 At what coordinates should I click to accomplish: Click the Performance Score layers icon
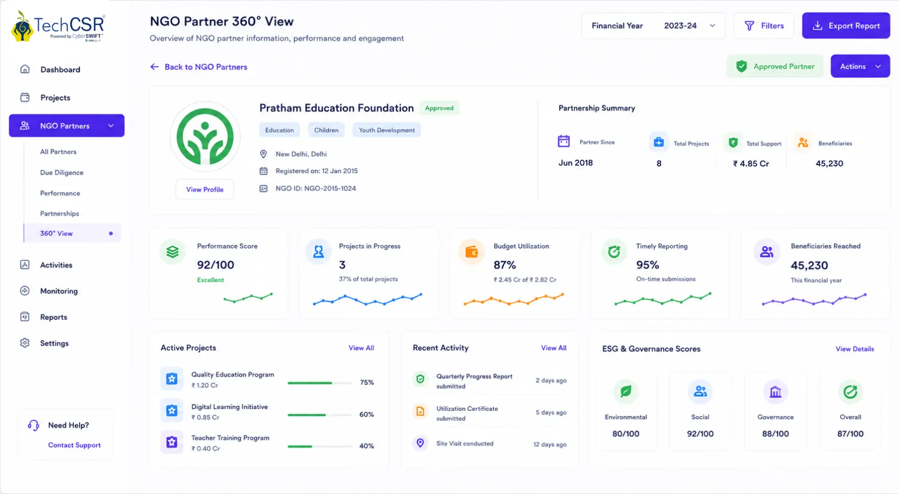pyautogui.click(x=173, y=252)
